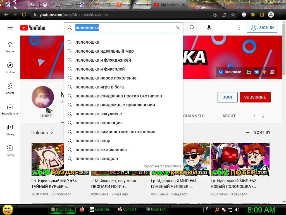Click the volume speaker tray icon
The image size is (286, 215).
pyautogui.click(x=237, y=210)
